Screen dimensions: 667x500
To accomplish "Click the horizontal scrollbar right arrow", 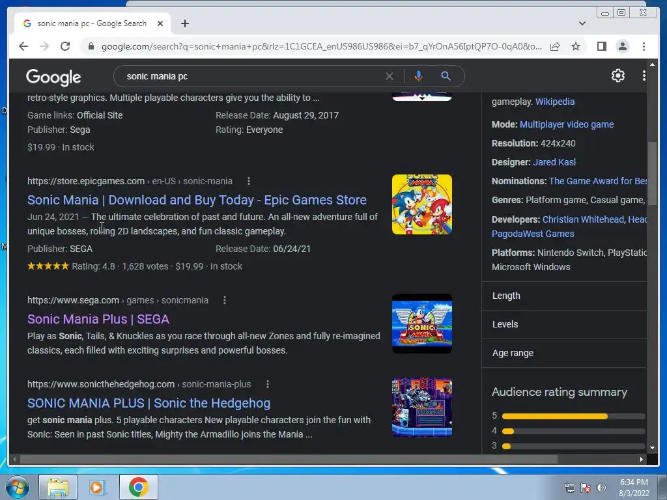I will point(642,459).
